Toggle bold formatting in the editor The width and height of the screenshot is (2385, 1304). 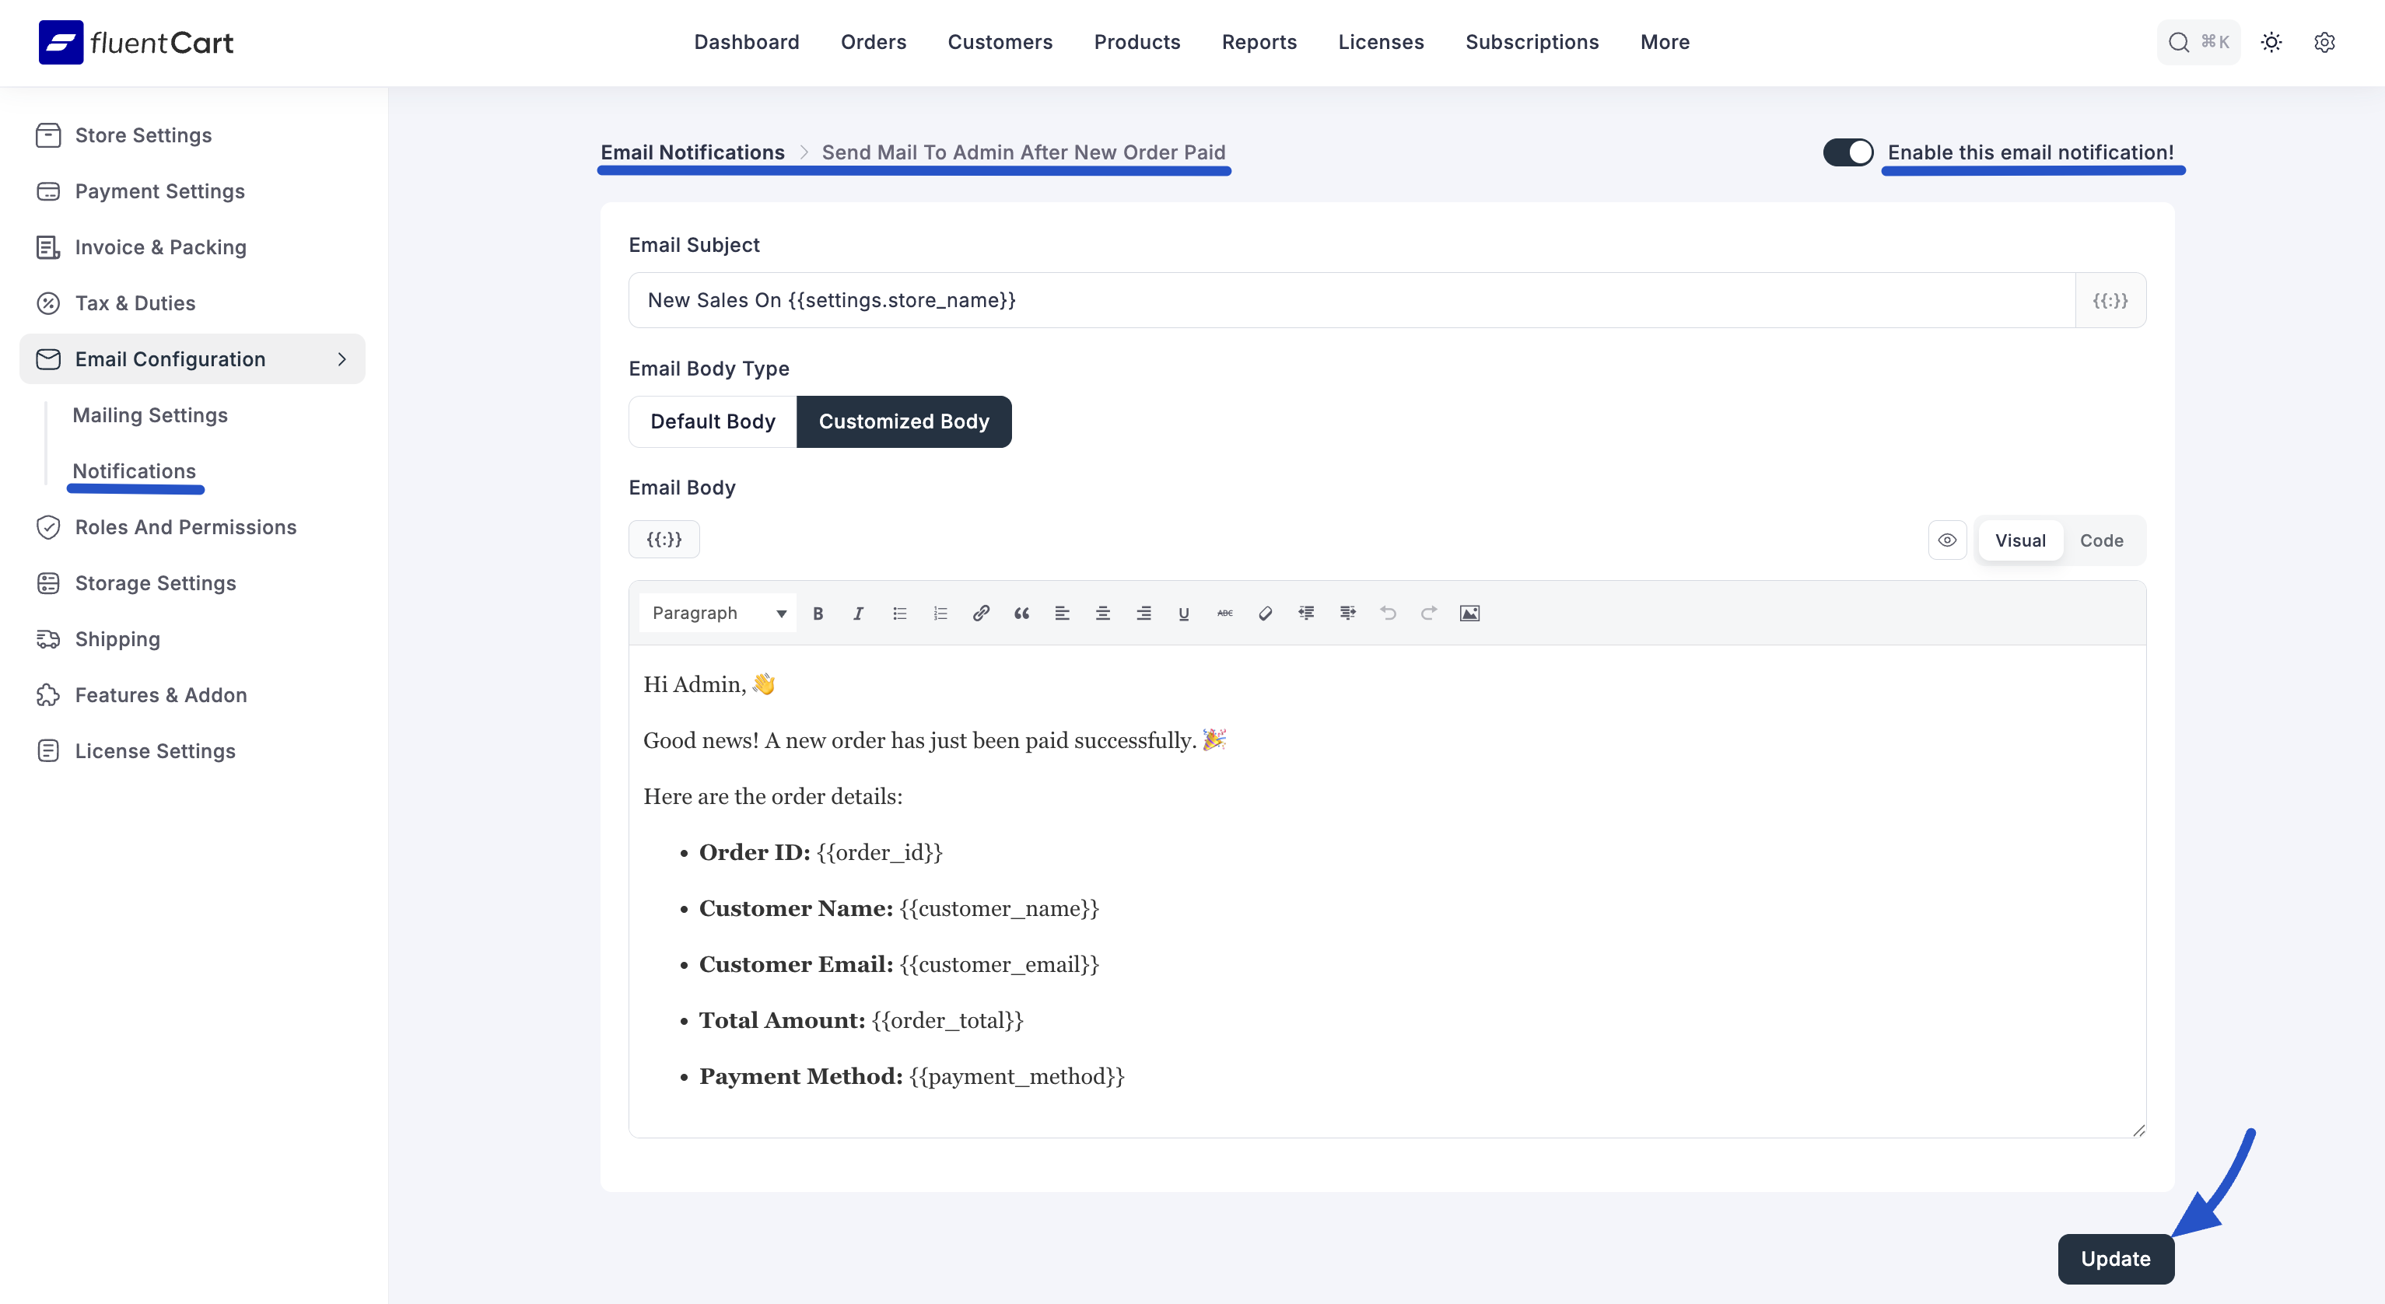818,613
